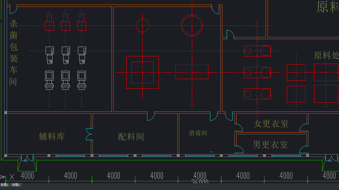Select the left M12 entrance door symbol
The height and width of the screenshot is (190, 339).
(27, 163)
